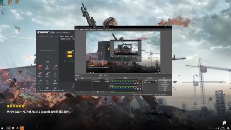Mute the 桌面音频 mixer channel
The image size is (231, 130).
click(138, 89)
